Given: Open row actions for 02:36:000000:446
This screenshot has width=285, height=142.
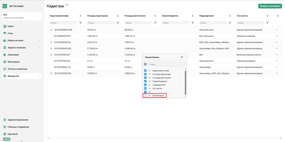Looking at the screenshot, I should pyautogui.click(x=277, y=30).
